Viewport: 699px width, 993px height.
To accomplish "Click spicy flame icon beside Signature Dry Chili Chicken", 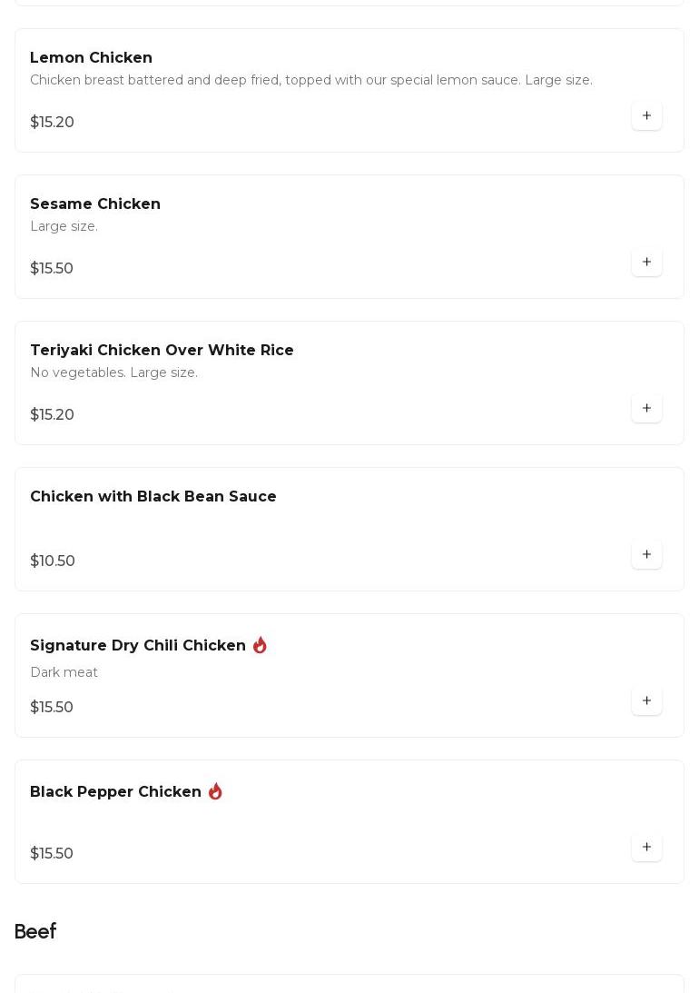I will tap(260, 645).
